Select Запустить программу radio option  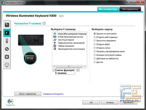[x=95, y=41]
